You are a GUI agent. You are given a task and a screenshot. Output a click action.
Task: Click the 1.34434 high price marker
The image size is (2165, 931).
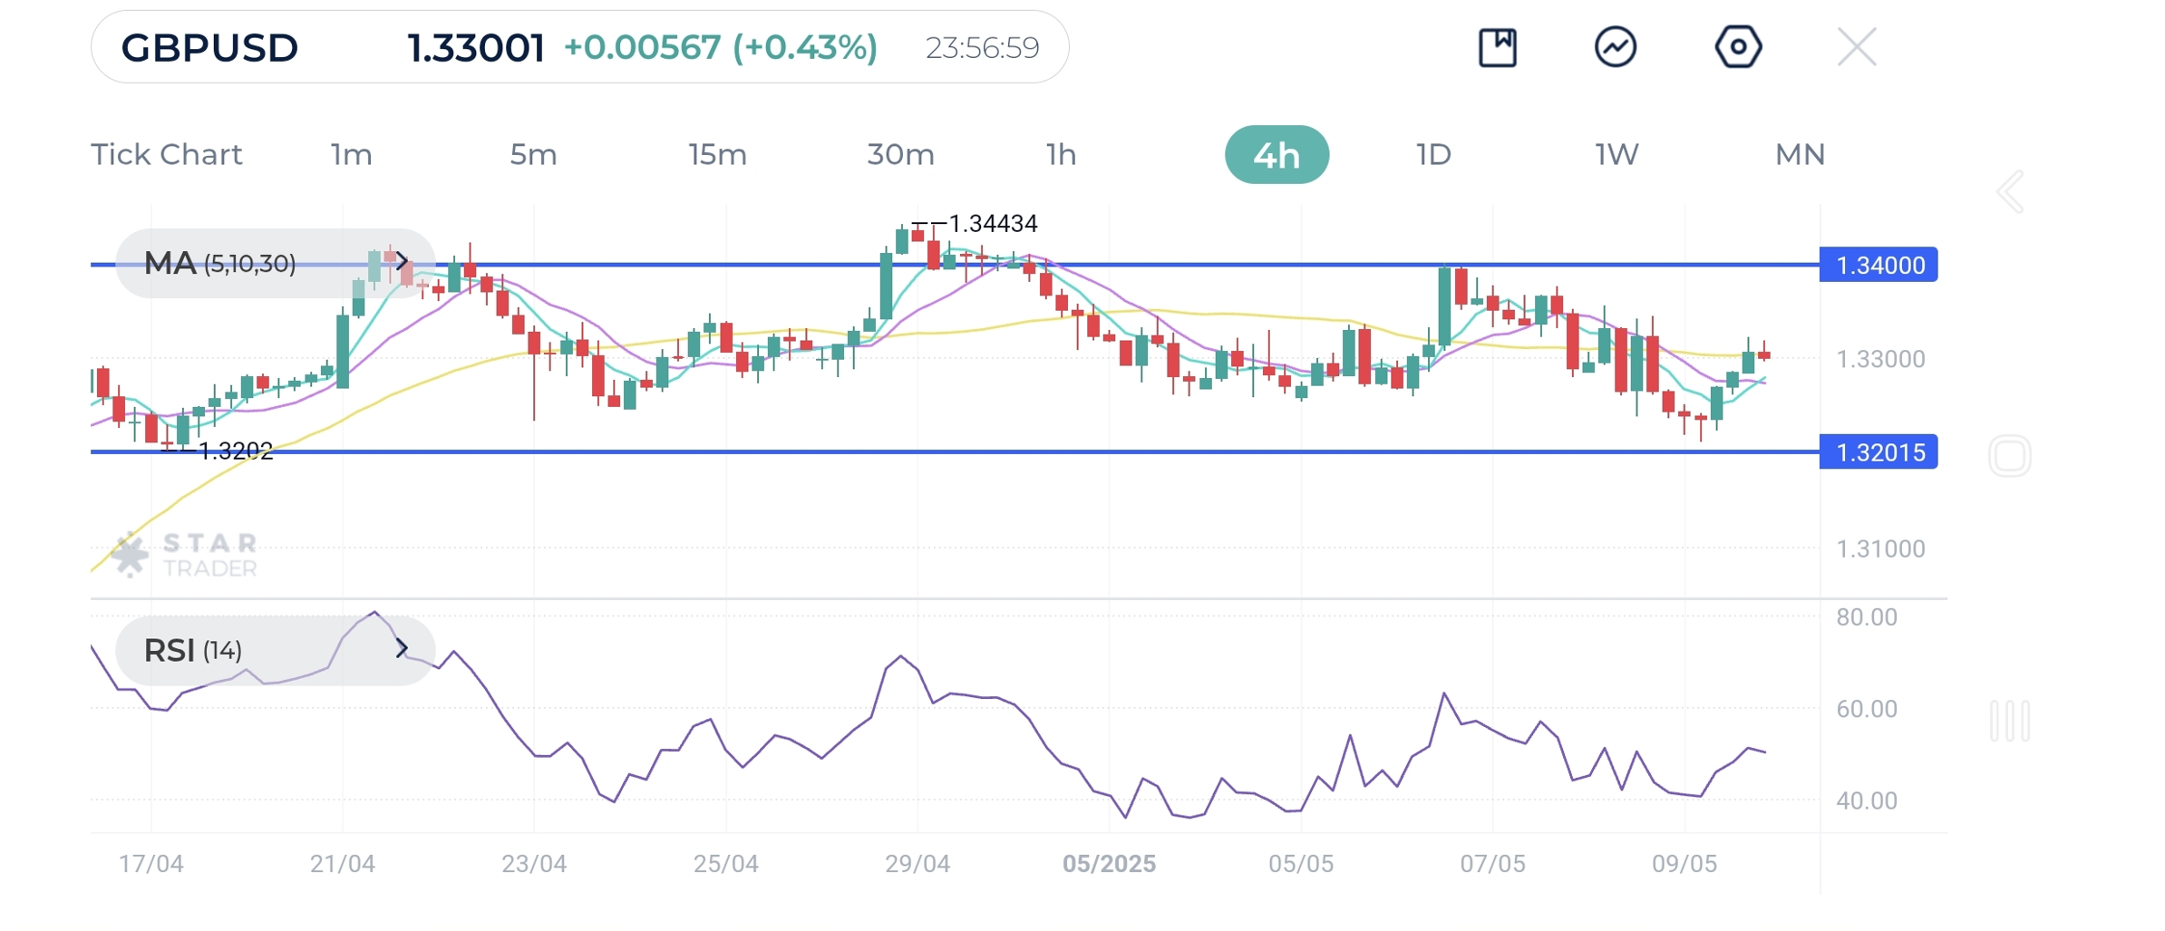[x=992, y=223]
